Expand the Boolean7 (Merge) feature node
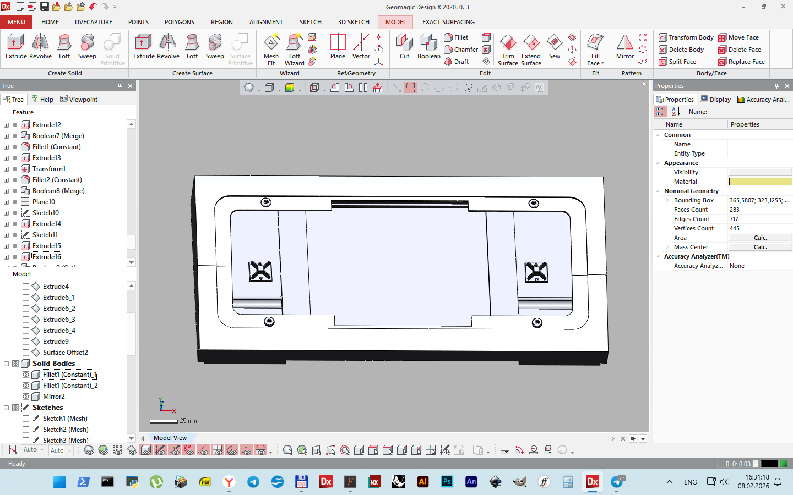The height and width of the screenshot is (495, 793). pyautogui.click(x=6, y=136)
